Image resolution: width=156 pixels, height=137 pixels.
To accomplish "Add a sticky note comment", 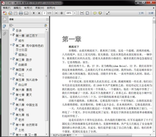I will (x=95, y=13).
